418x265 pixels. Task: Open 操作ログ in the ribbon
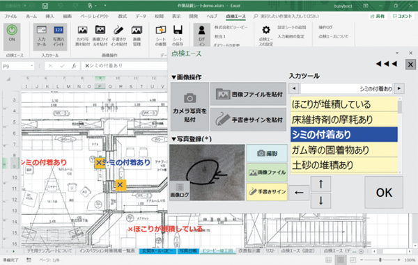click(x=325, y=27)
